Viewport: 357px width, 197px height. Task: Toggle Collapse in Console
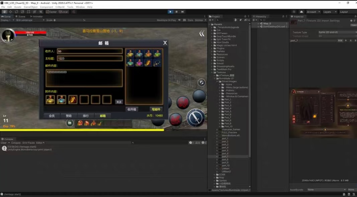16,143
